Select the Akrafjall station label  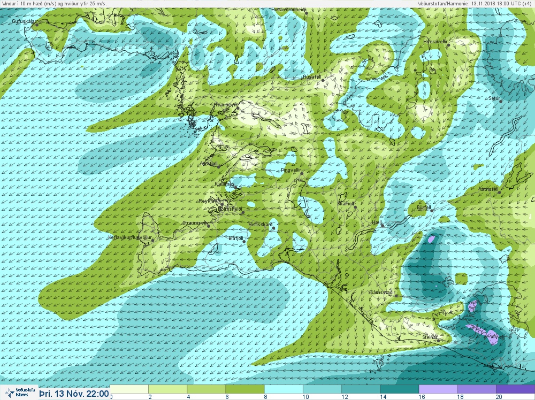click(x=209, y=164)
